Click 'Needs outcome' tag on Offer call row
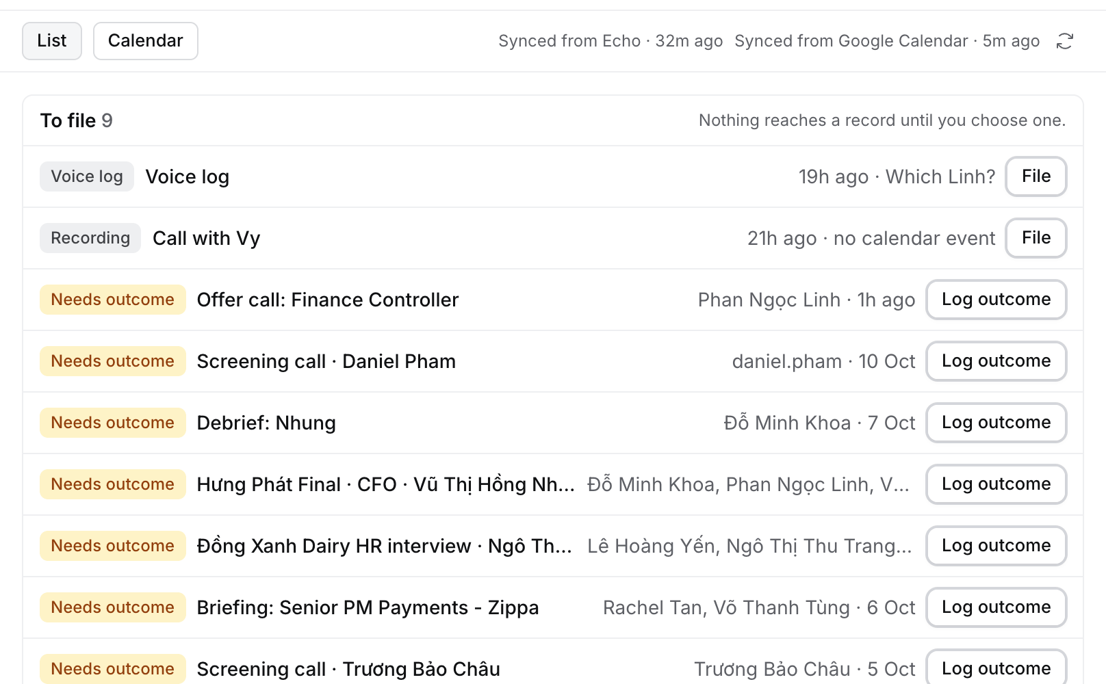Image resolution: width=1106 pixels, height=684 pixels. [x=113, y=300]
